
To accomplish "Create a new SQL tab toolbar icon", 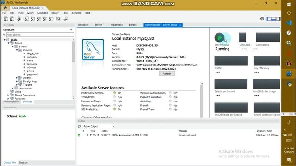I will (x=6, y=18).
